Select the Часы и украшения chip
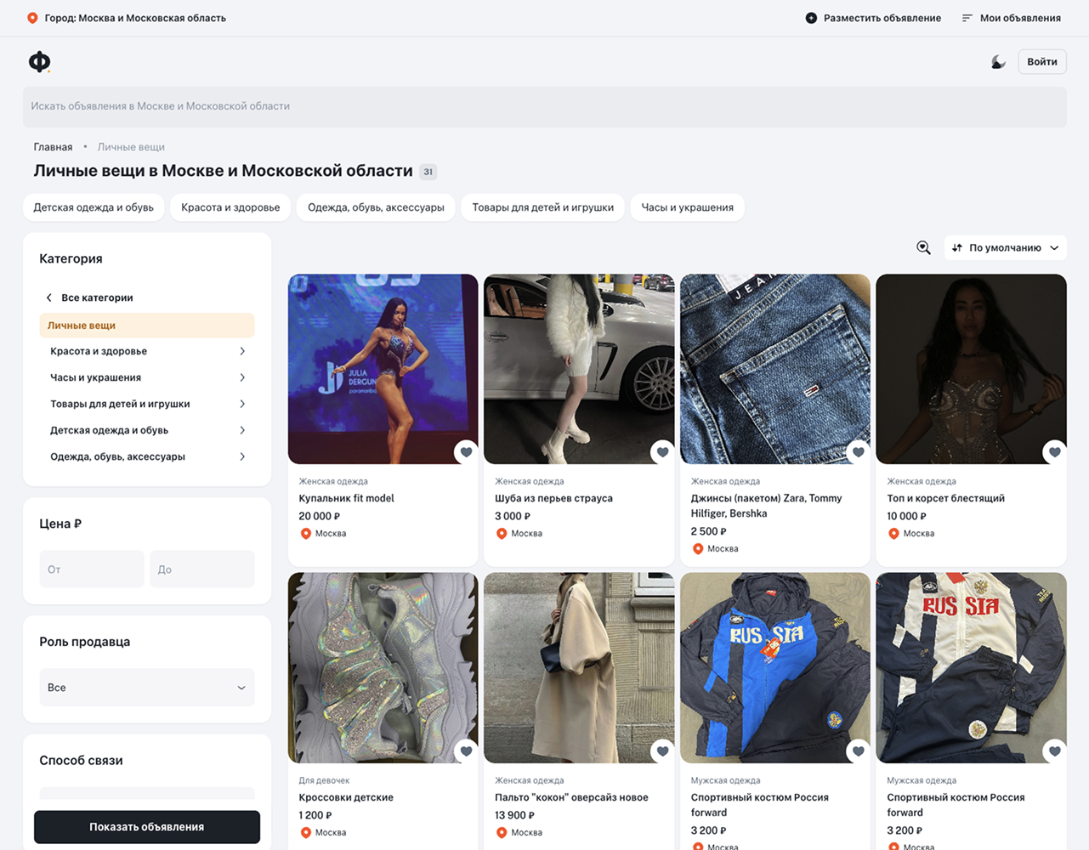 (687, 207)
